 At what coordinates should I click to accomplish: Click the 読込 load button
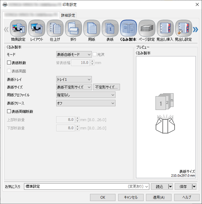(x=160, y=186)
